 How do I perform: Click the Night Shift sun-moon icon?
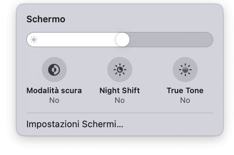pos(120,70)
